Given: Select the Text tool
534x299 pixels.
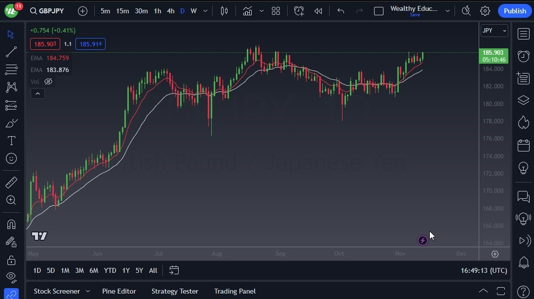Looking at the screenshot, I should [x=11, y=141].
